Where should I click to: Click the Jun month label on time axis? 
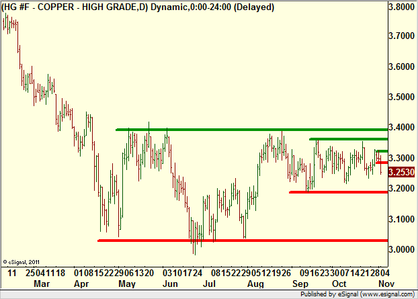click(170, 284)
